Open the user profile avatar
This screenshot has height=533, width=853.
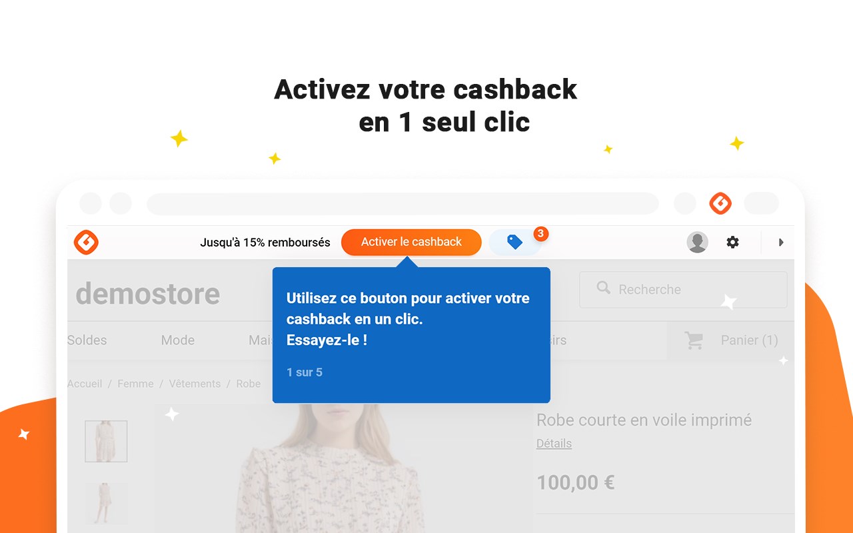pyautogui.click(x=698, y=243)
